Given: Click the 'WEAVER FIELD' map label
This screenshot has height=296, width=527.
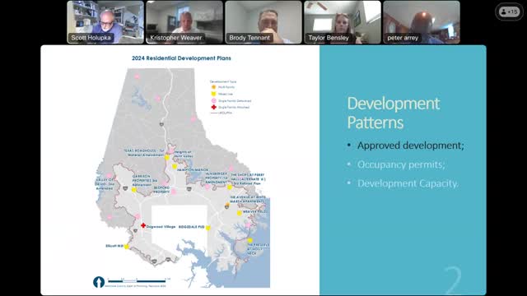Looking at the screenshot, I should click(255, 212).
